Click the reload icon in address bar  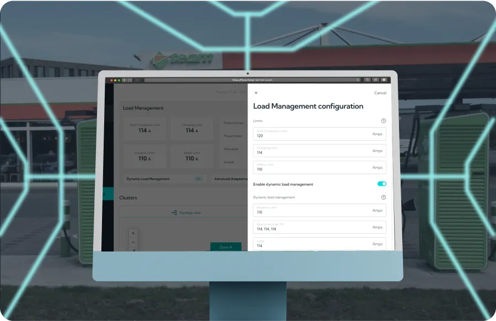tap(358, 80)
